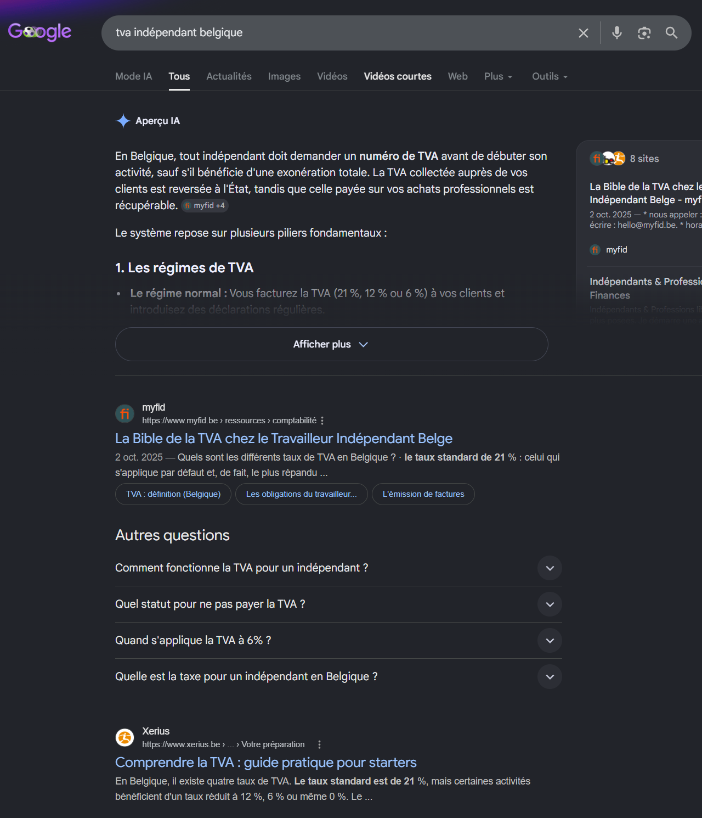Expand 'Comment fonctionne la TVA pour un indépendant ?'
Image resolution: width=702 pixels, height=818 pixels.
click(338, 568)
